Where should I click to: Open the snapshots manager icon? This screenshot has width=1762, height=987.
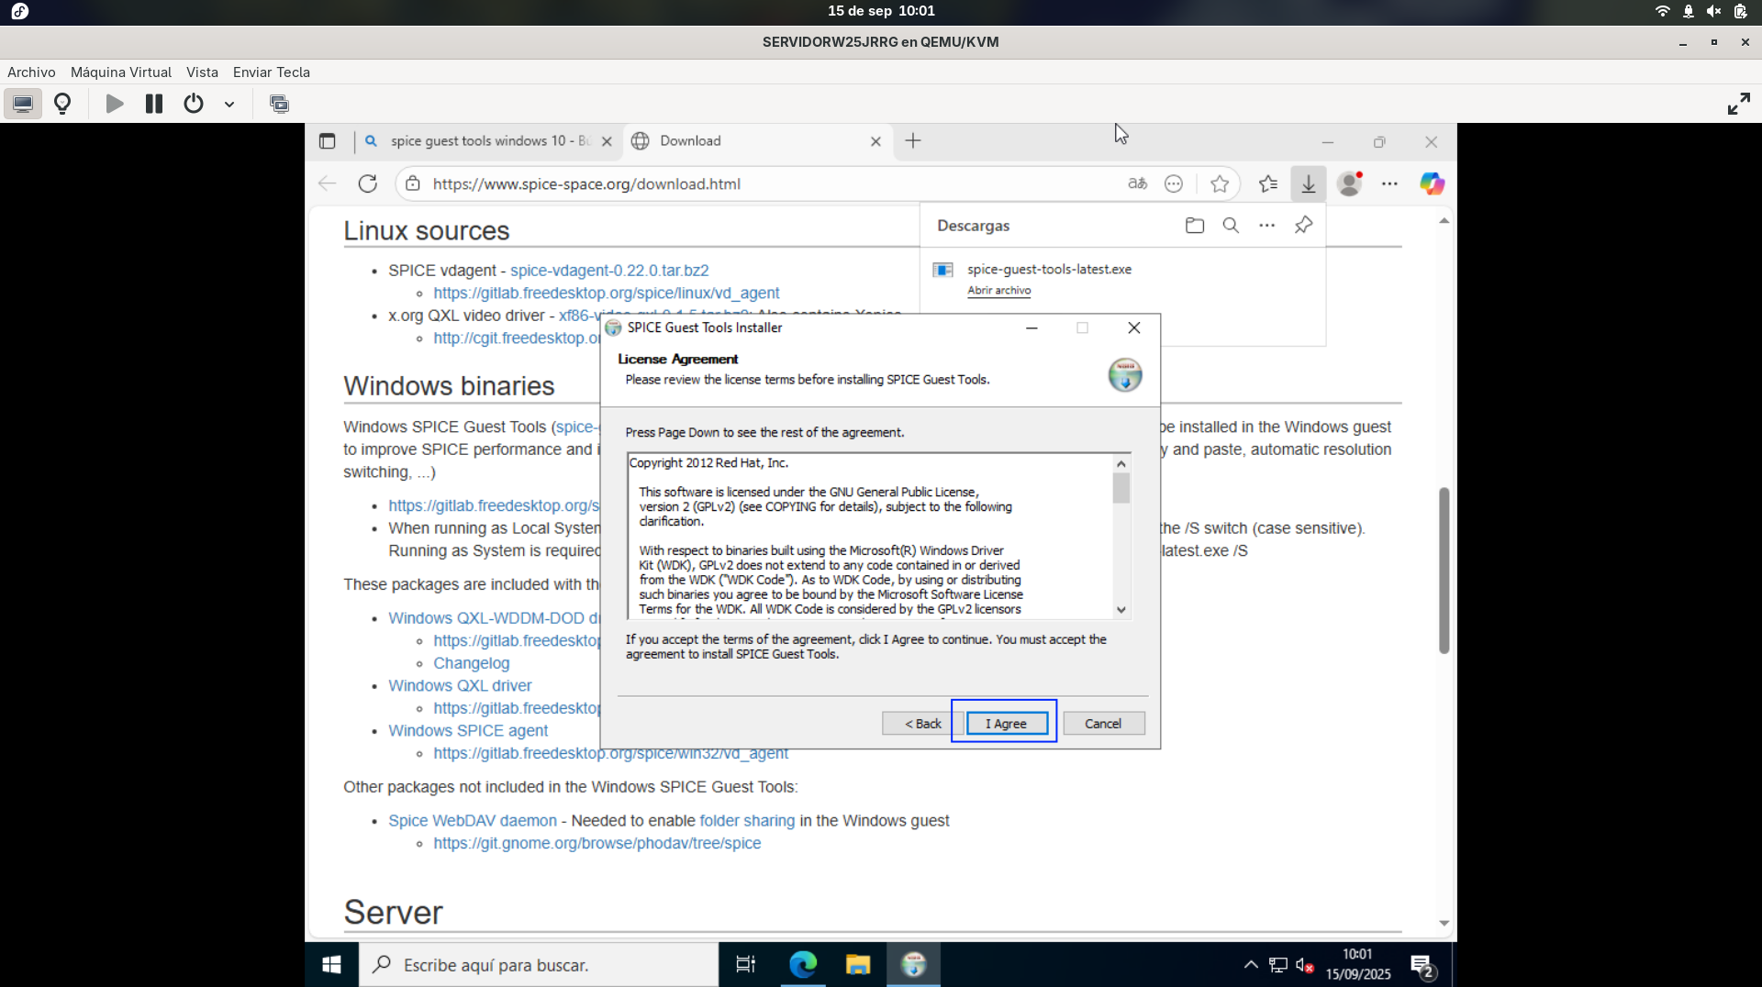[x=279, y=104]
